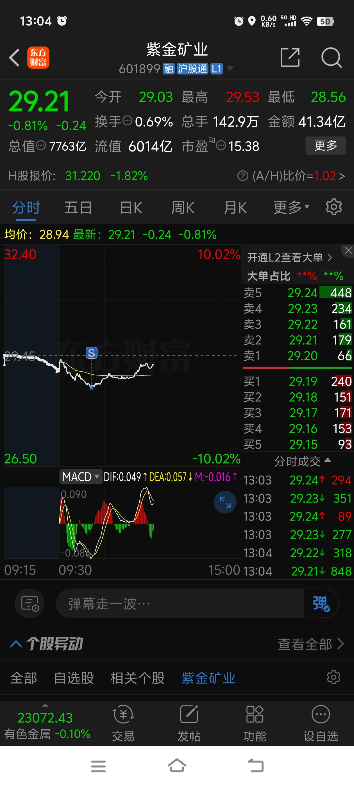Screen dimensions: 354x787
Task: Open the (A/H)比价 details link
Action: point(299,176)
